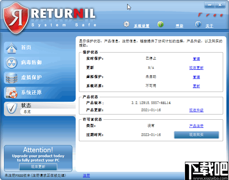Click 注册 link in status bar
The image size is (229, 180).
pyautogui.click(x=86, y=176)
